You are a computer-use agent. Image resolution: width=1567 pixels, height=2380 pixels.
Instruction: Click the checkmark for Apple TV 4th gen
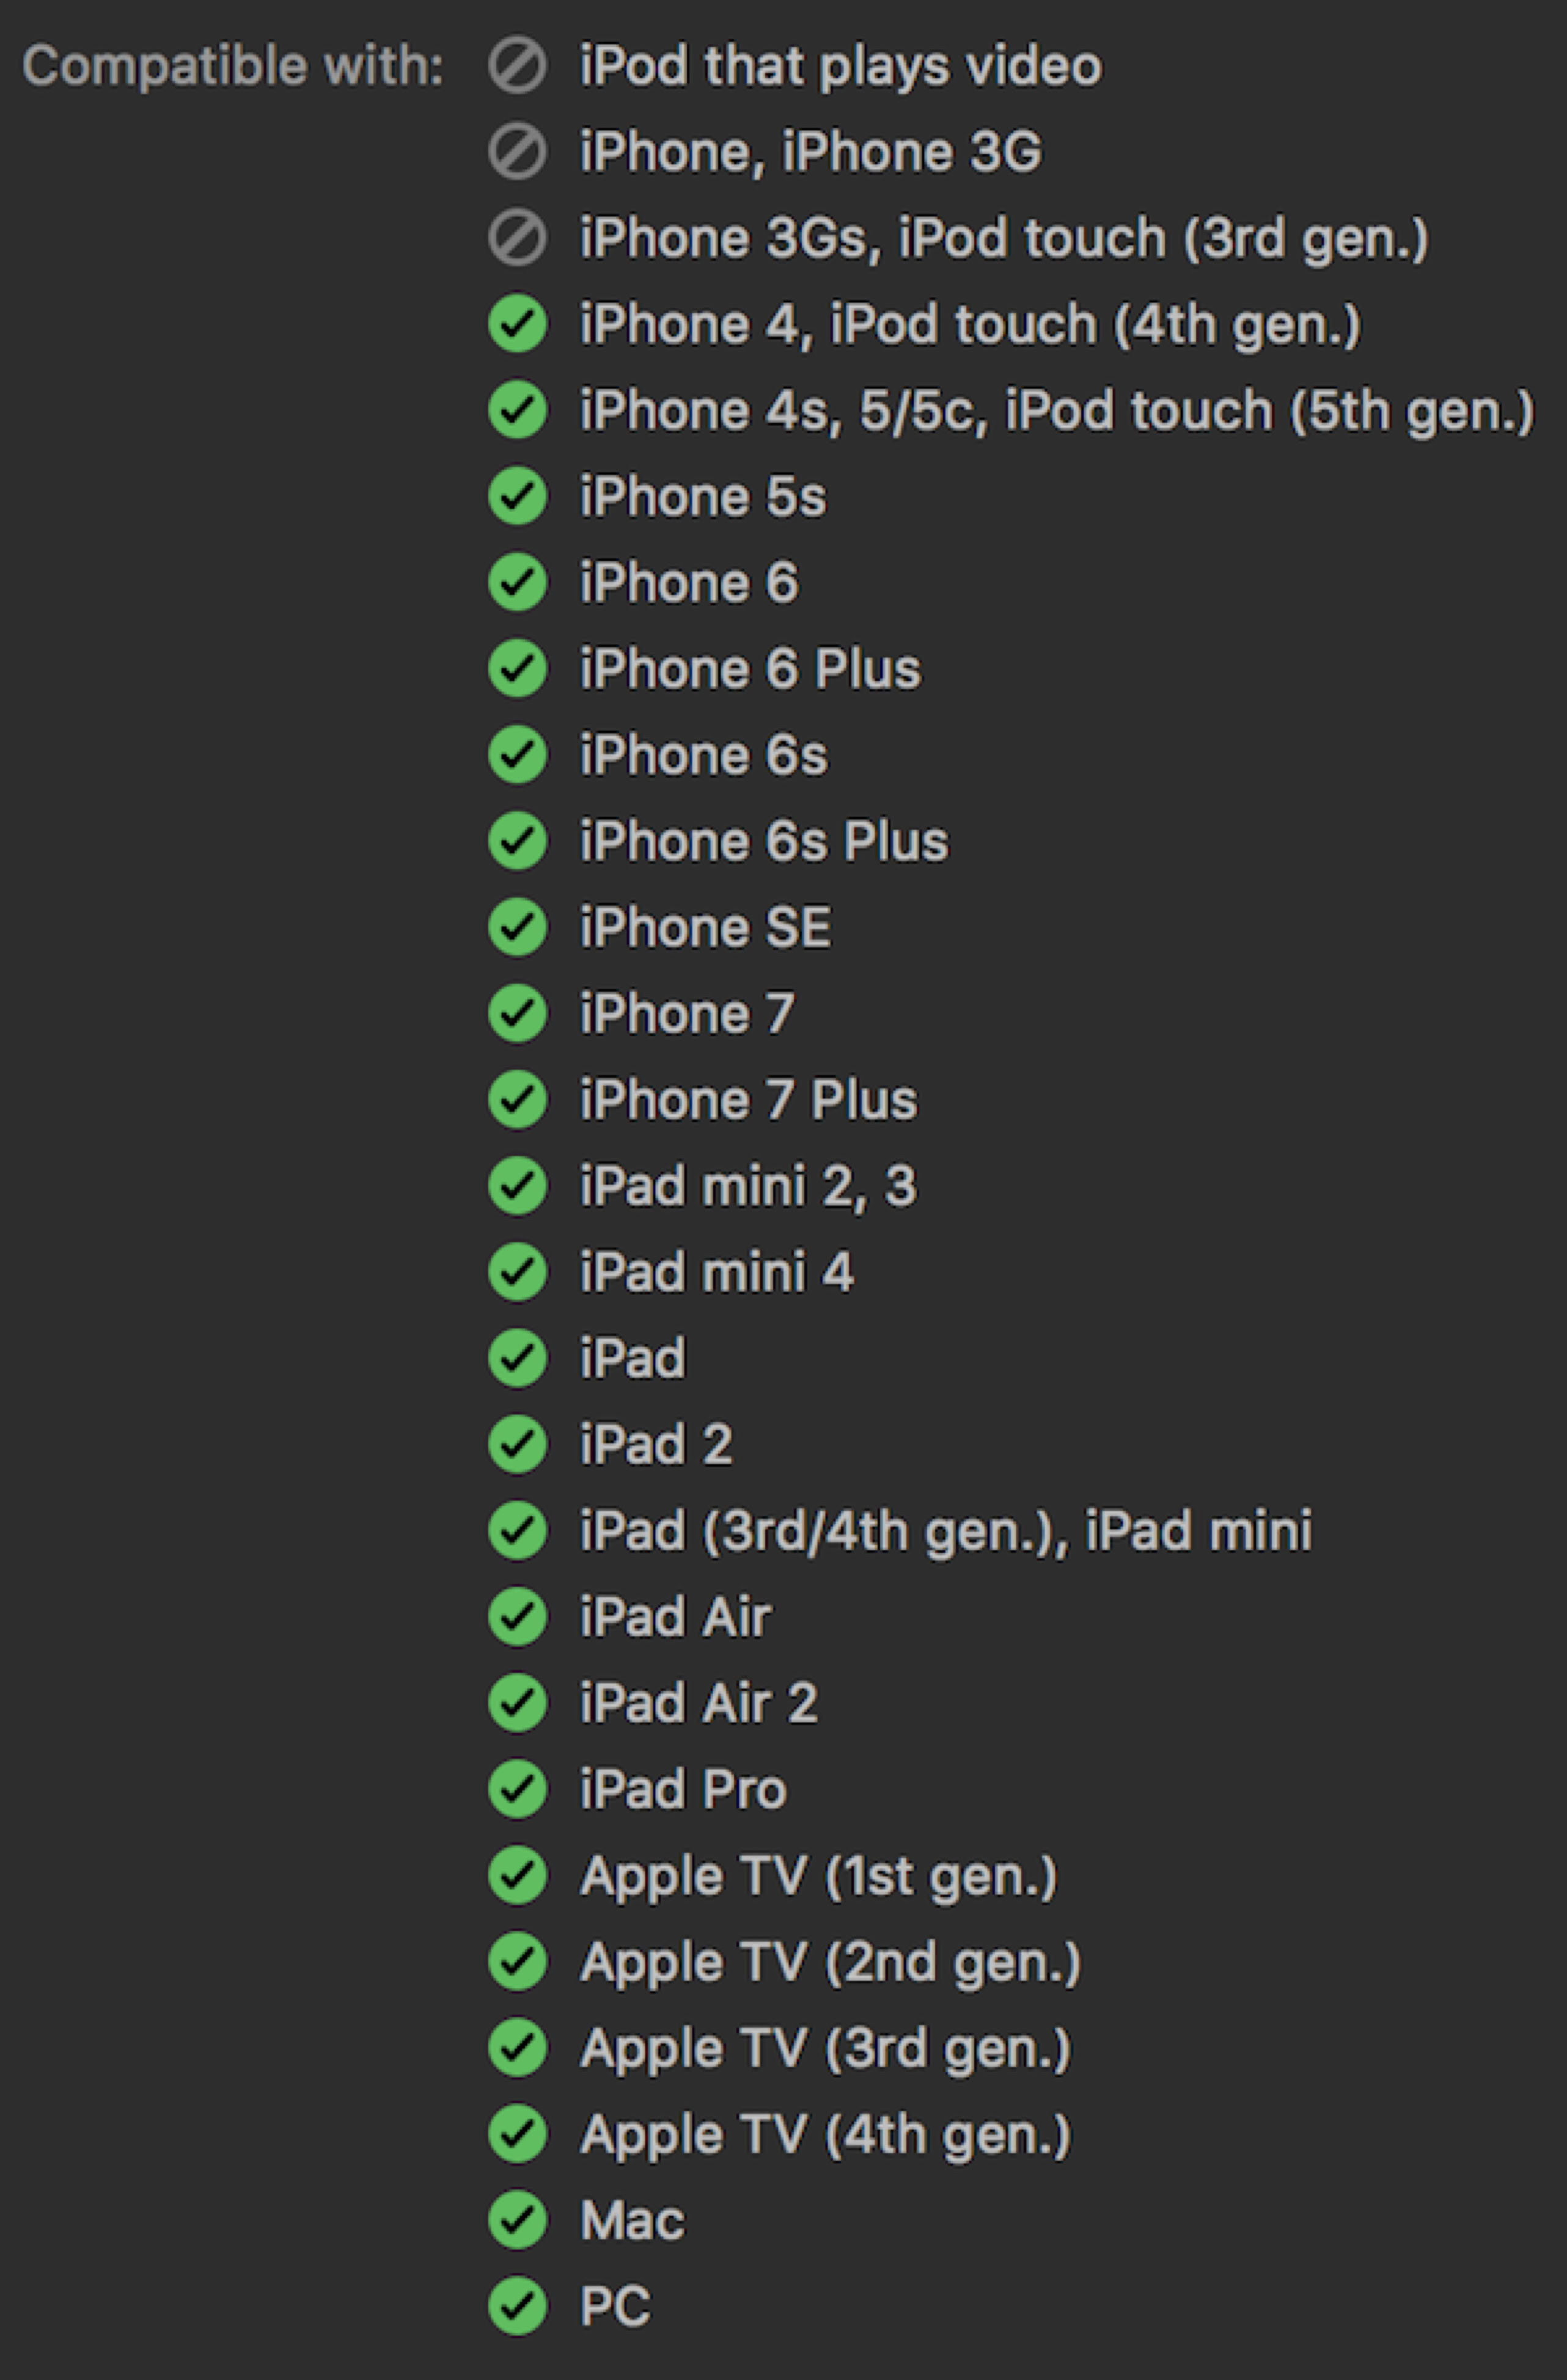517,2134
